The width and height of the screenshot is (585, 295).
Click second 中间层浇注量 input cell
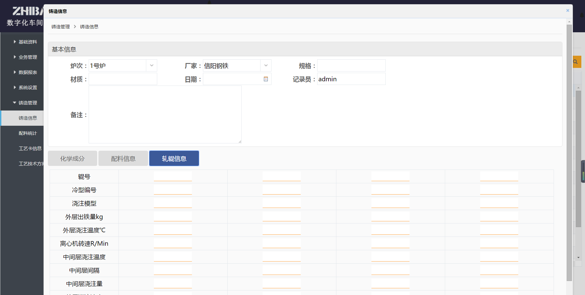282,283
